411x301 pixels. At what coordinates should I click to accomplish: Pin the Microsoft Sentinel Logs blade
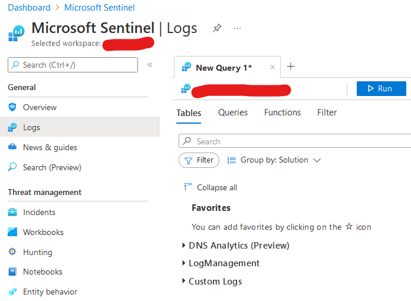click(217, 28)
